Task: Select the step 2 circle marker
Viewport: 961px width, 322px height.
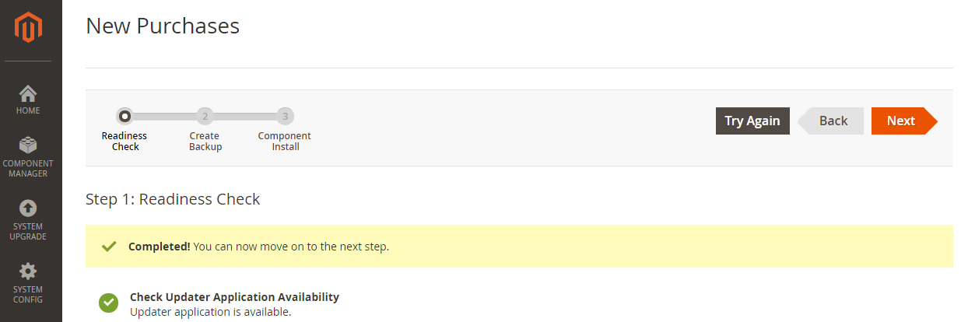Action: click(205, 117)
